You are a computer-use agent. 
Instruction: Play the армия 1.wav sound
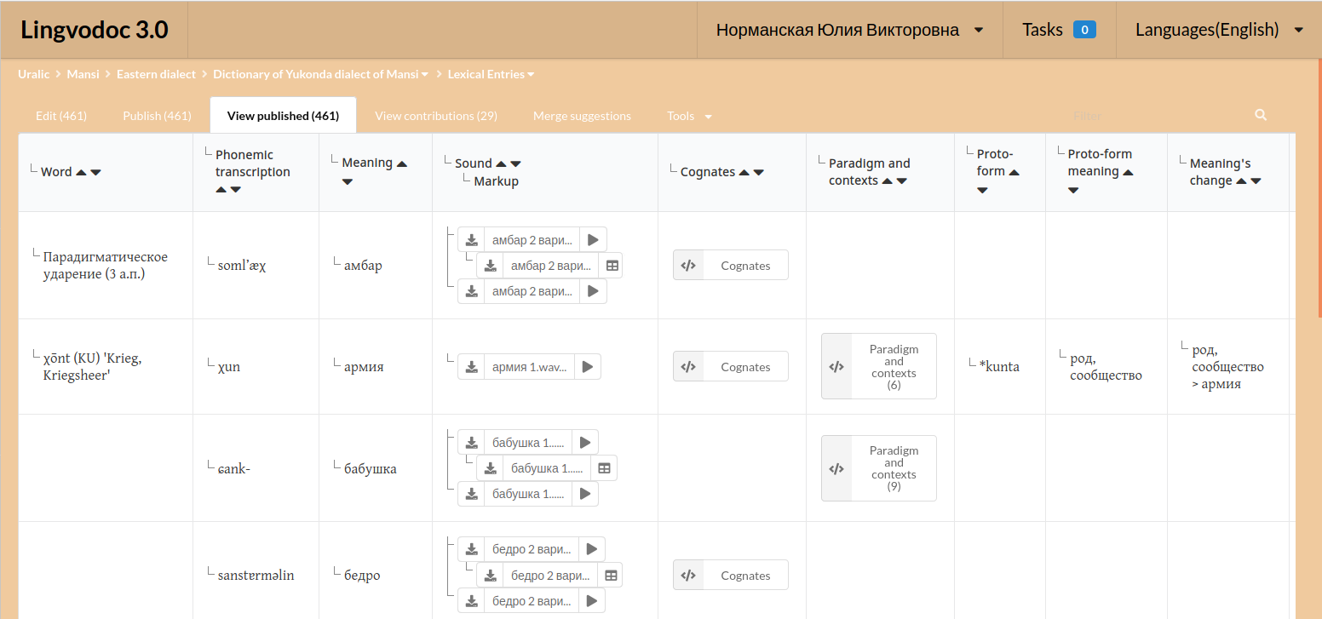coord(588,367)
